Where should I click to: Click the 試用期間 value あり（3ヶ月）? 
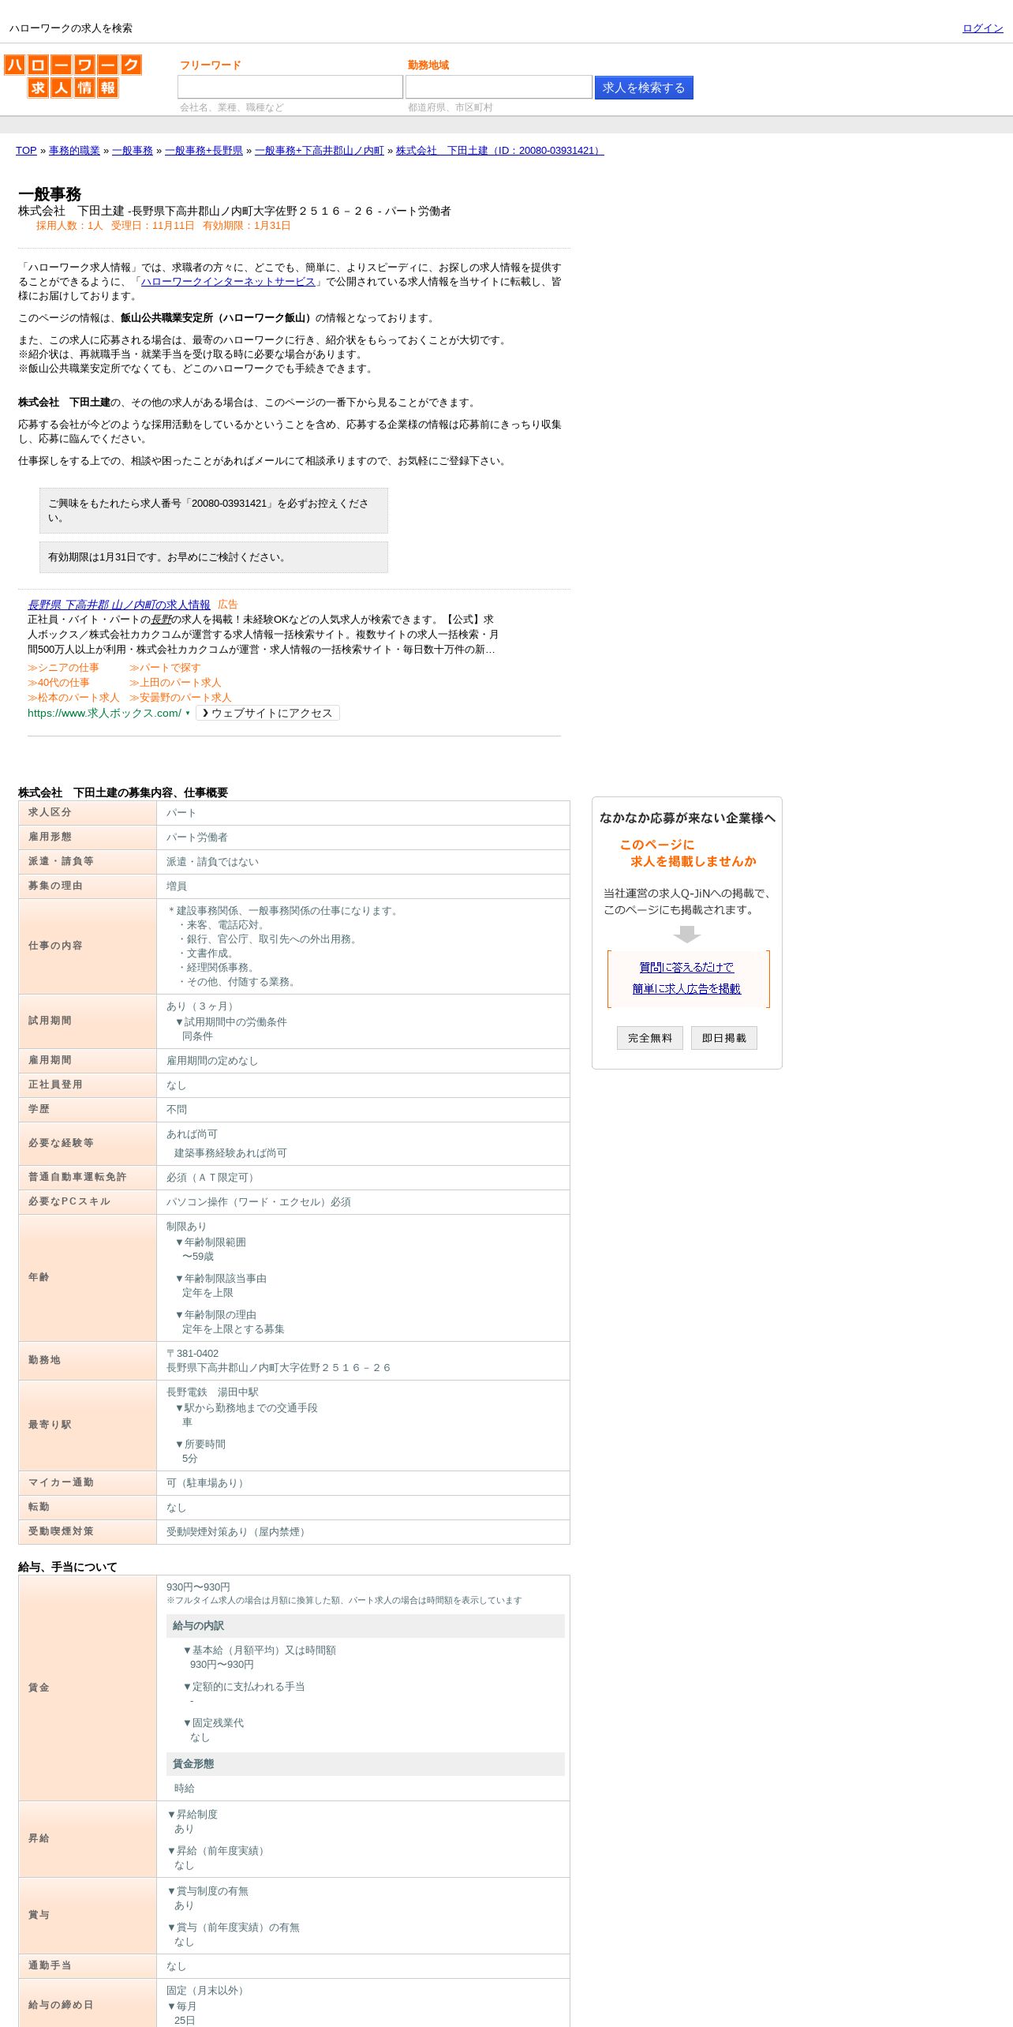click(x=202, y=1006)
